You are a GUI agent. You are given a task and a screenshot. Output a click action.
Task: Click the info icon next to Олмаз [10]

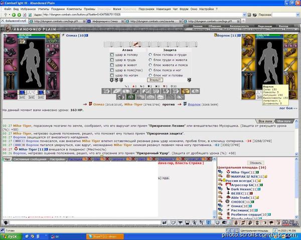point(87,35)
